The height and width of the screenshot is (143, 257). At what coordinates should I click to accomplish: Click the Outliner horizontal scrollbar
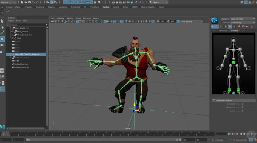pyautogui.click(x=26, y=128)
